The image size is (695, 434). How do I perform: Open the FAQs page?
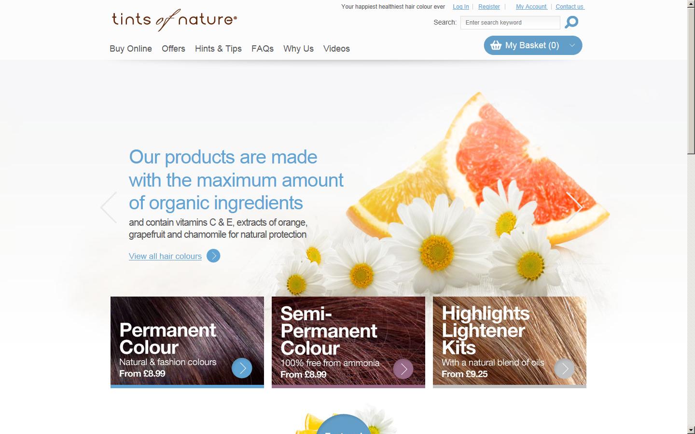click(x=263, y=49)
